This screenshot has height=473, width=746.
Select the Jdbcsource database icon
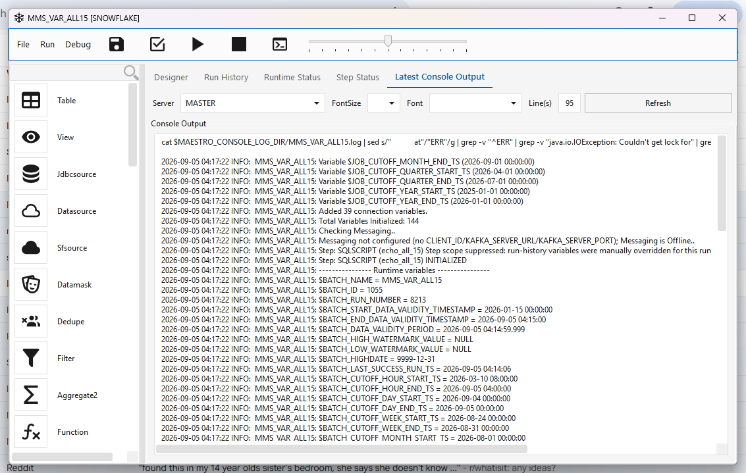tap(31, 174)
